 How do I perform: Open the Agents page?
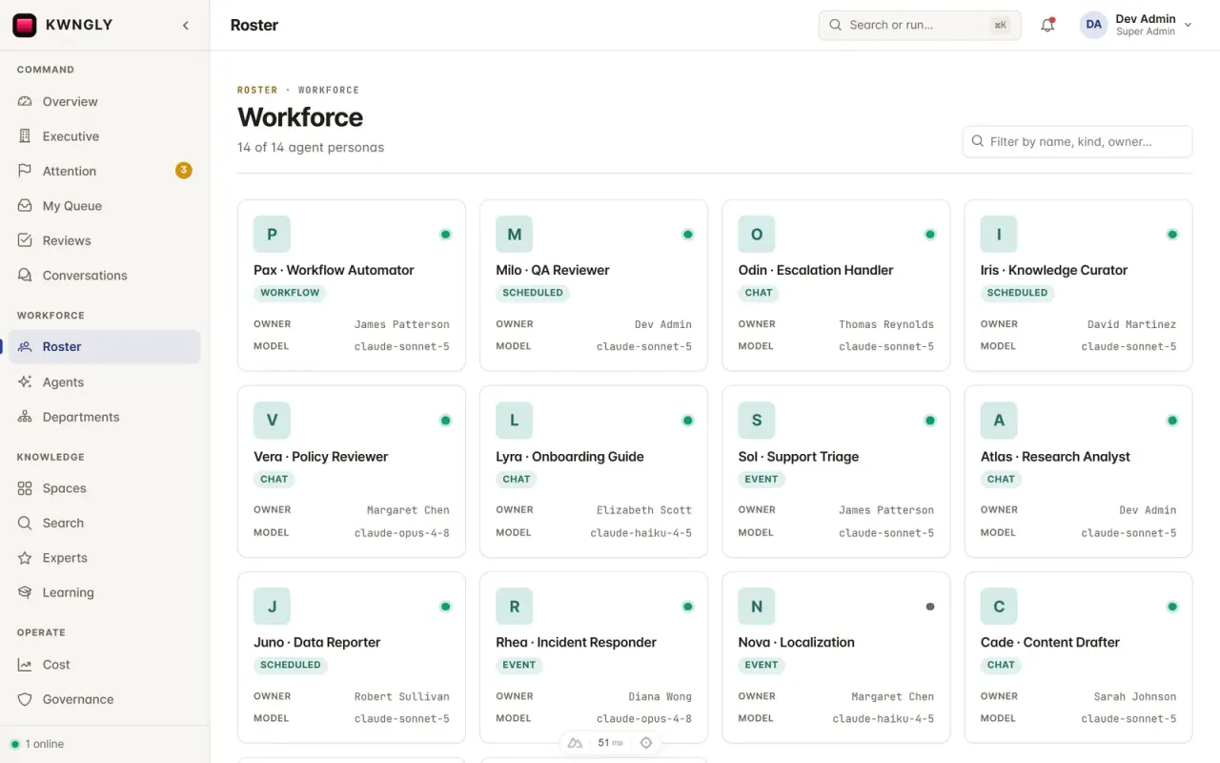105,382
